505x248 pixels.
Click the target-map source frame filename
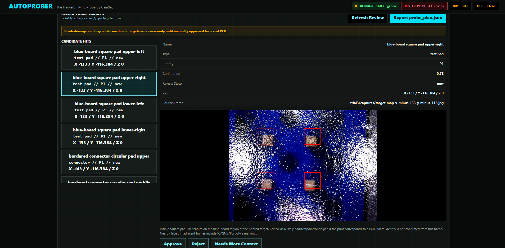[397, 103]
